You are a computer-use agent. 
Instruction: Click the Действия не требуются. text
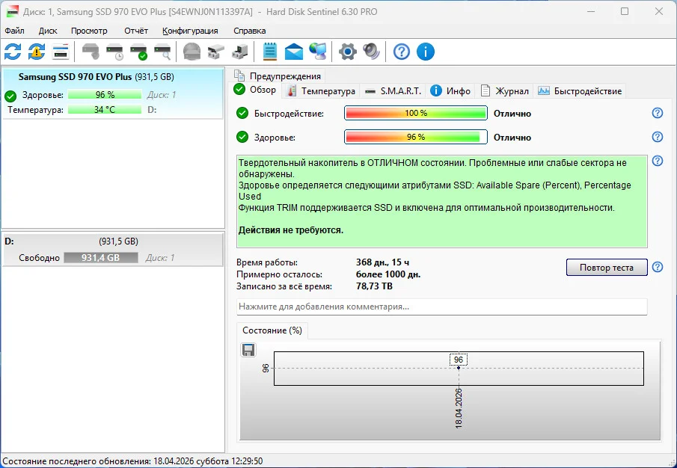[291, 230]
